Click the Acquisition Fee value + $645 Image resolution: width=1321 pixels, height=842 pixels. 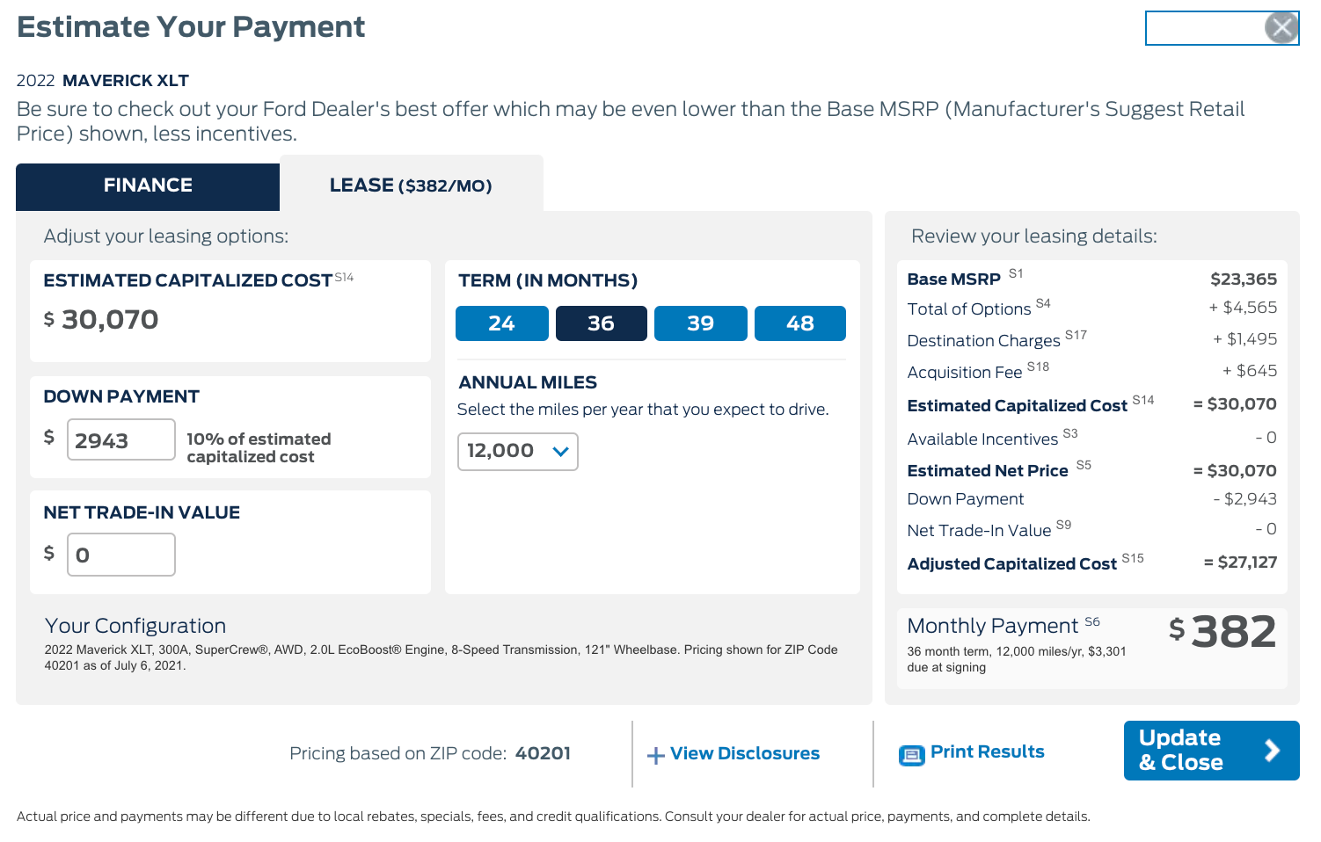pos(1250,371)
